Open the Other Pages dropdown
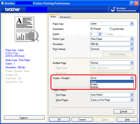 point(112,100)
